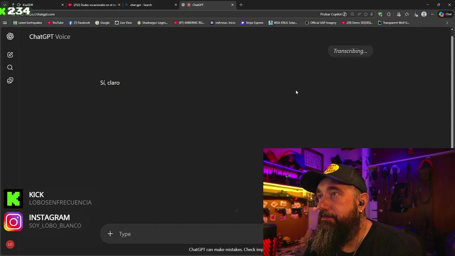The width and height of the screenshot is (455, 256).
Task: Click the SOY_LOBO_BLANCO text
Action: click(55, 225)
